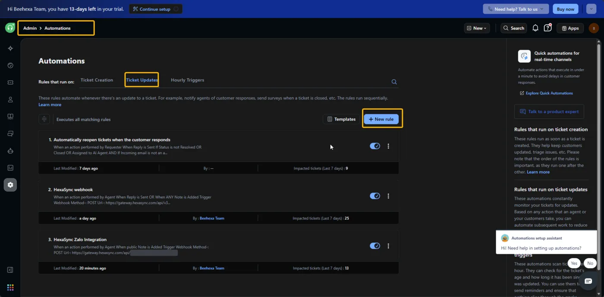Answer Yes to automations setup assistant
Image resolution: width=604 pixels, height=297 pixels.
pyautogui.click(x=574, y=263)
